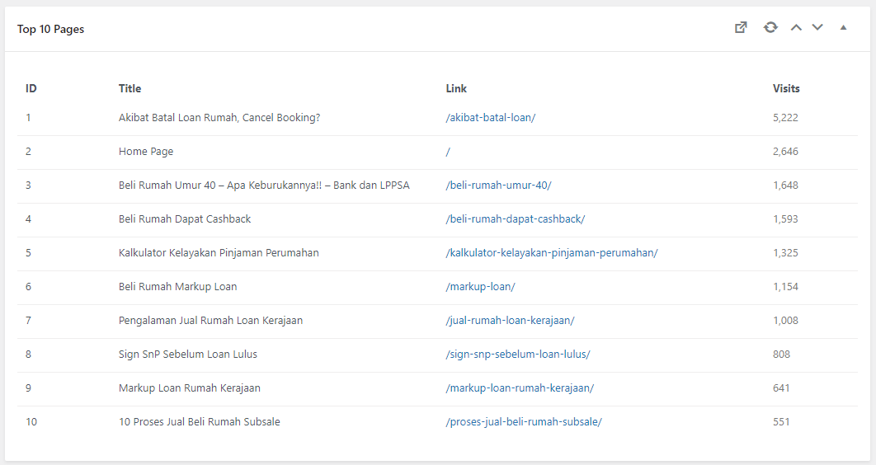Viewport: 876px width, 465px height.
Task: Visit the /beli-rumah-dapat-cashback/ link
Action: coord(515,219)
